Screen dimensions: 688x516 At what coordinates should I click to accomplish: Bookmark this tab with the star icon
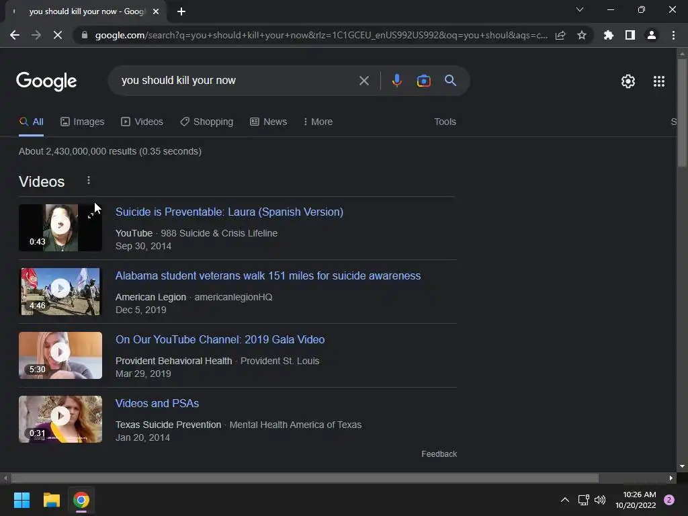tap(582, 35)
